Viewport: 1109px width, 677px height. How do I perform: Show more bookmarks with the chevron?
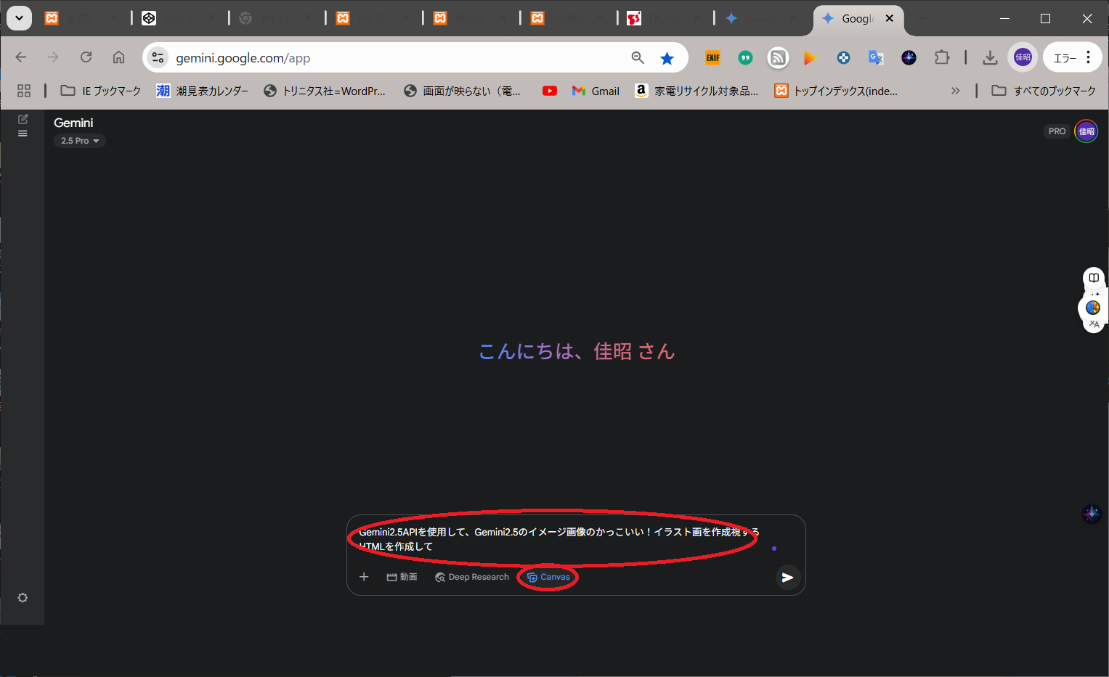click(x=956, y=91)
